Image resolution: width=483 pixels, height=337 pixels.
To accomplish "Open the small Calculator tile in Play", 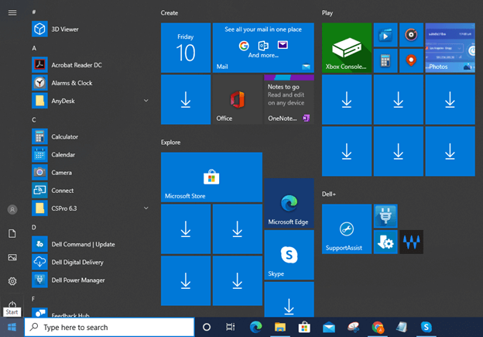I will (385, 60).
